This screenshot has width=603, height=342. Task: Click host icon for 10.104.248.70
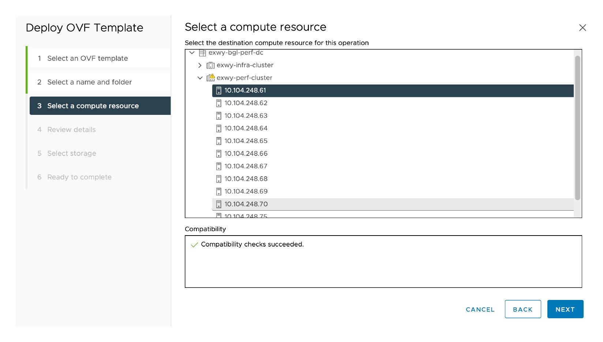coord(218,204)
